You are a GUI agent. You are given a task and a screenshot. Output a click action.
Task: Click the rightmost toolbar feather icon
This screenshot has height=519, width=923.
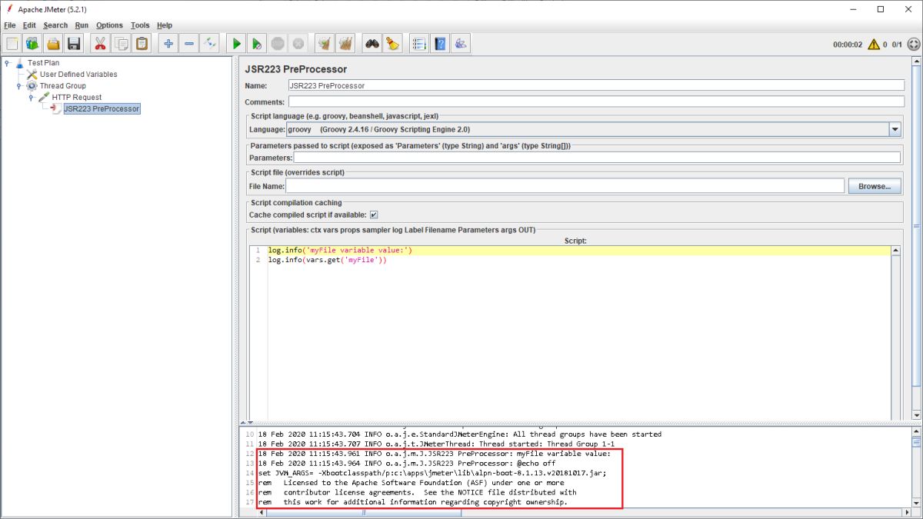pyautogui.click(x=461, y=44)
